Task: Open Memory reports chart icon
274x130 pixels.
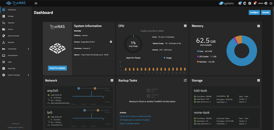Action: point(259,26)
